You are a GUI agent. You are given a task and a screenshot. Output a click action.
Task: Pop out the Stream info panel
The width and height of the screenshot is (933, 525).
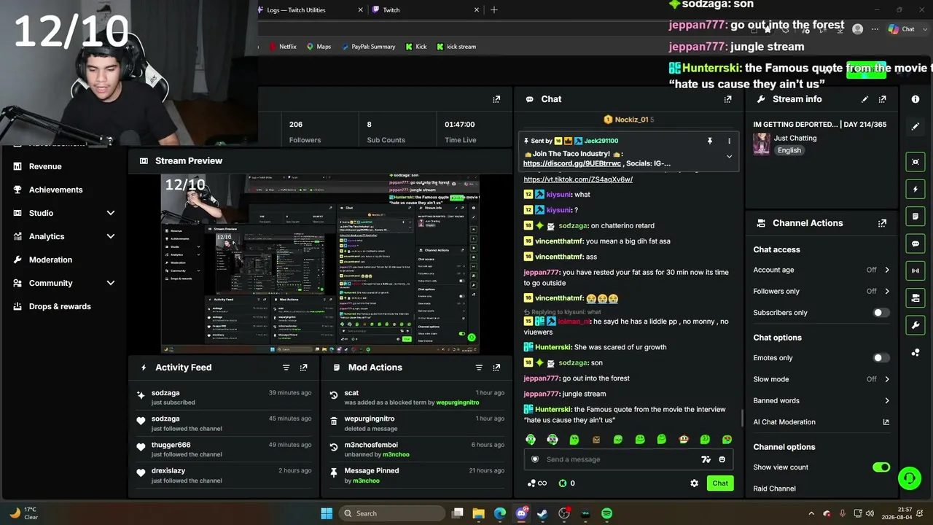pos(882,99)
